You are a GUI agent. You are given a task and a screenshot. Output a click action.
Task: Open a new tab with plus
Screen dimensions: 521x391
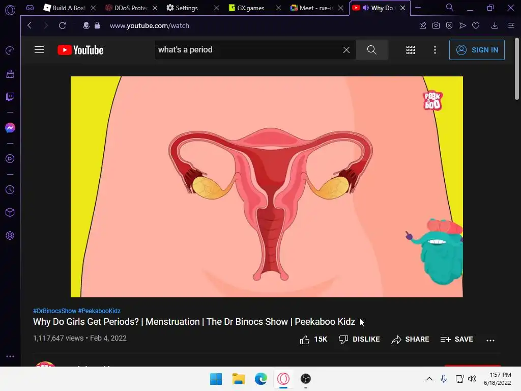click(418, 7)
